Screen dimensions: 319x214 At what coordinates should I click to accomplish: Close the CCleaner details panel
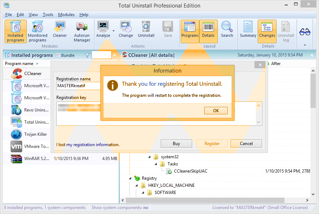coord(312,55)
